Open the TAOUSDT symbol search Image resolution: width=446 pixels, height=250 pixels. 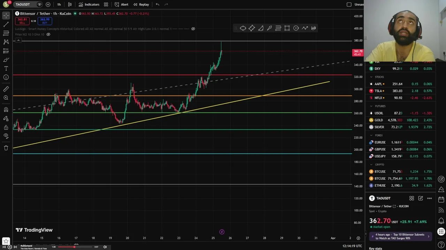[23, 5]
